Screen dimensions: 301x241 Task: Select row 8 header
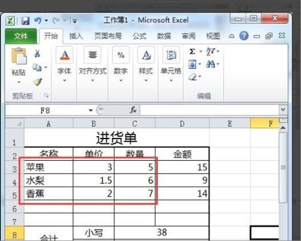[14, 233]
